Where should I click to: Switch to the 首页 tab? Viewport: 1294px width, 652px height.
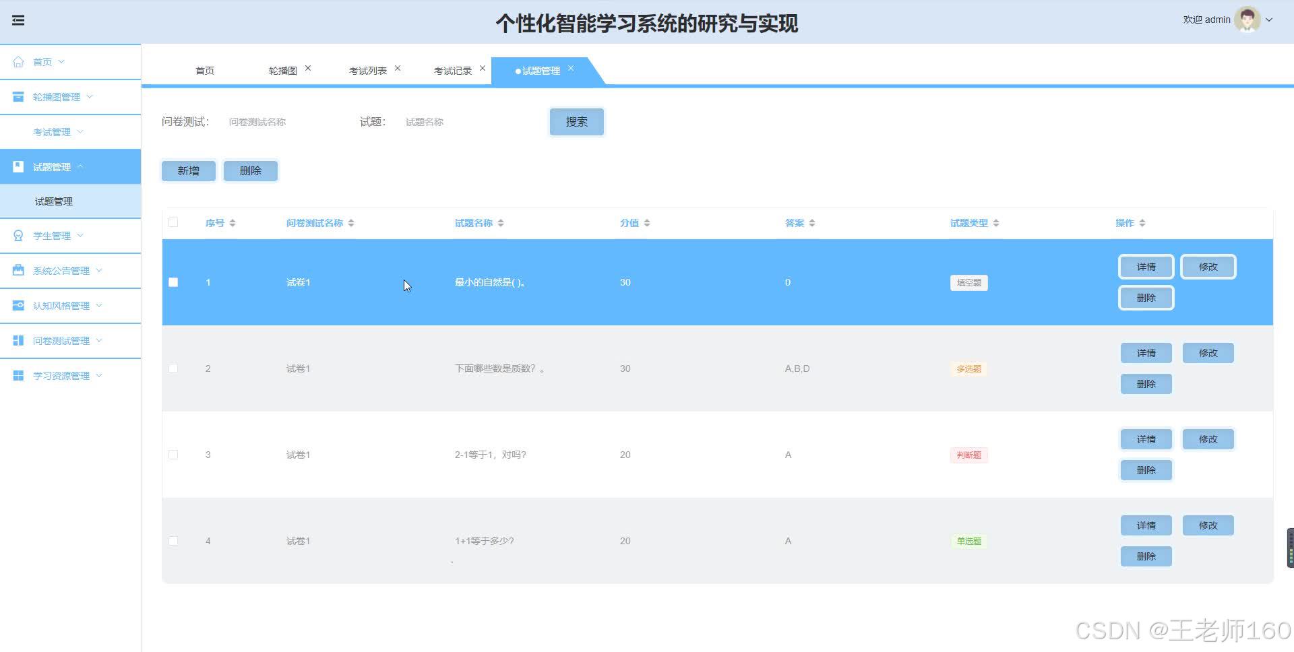205,71
